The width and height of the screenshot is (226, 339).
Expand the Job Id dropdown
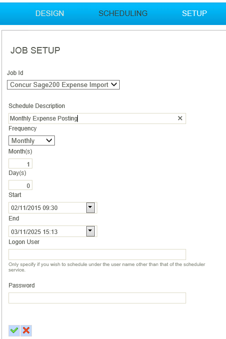(63, 85)
